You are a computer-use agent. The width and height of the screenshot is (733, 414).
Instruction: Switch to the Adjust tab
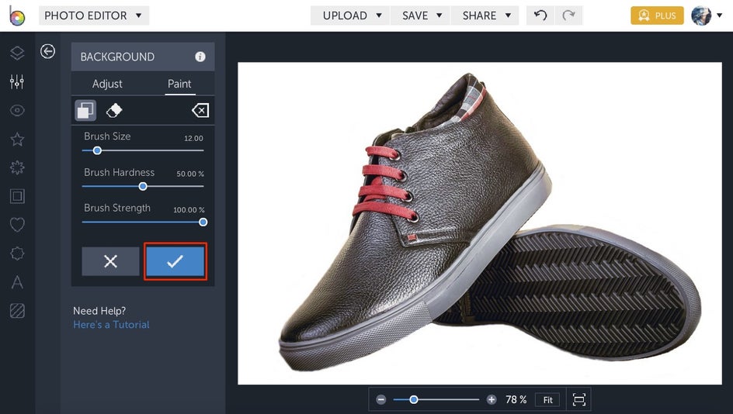pos(107,84)
